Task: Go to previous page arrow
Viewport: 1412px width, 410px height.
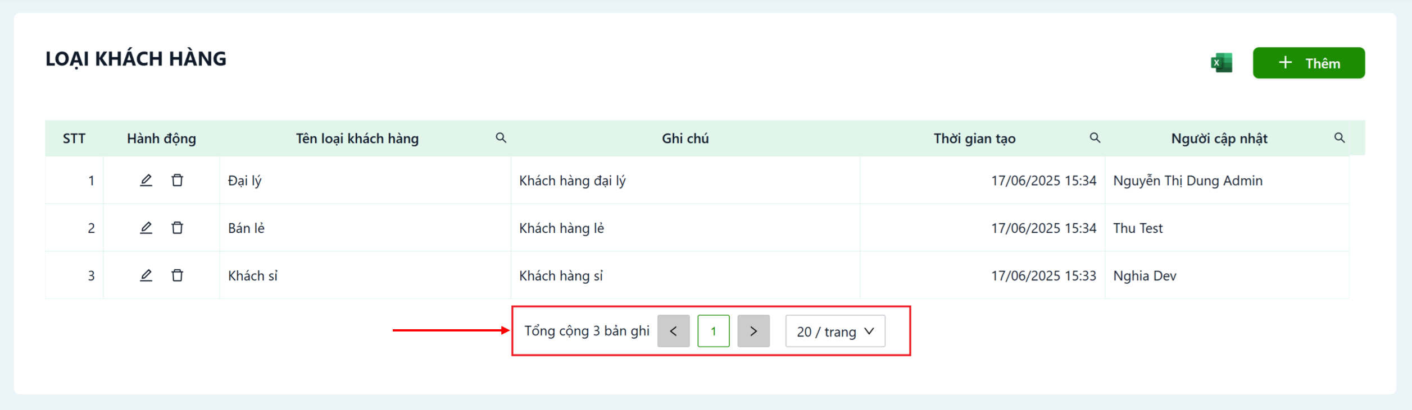Action: tap(673, 331)
